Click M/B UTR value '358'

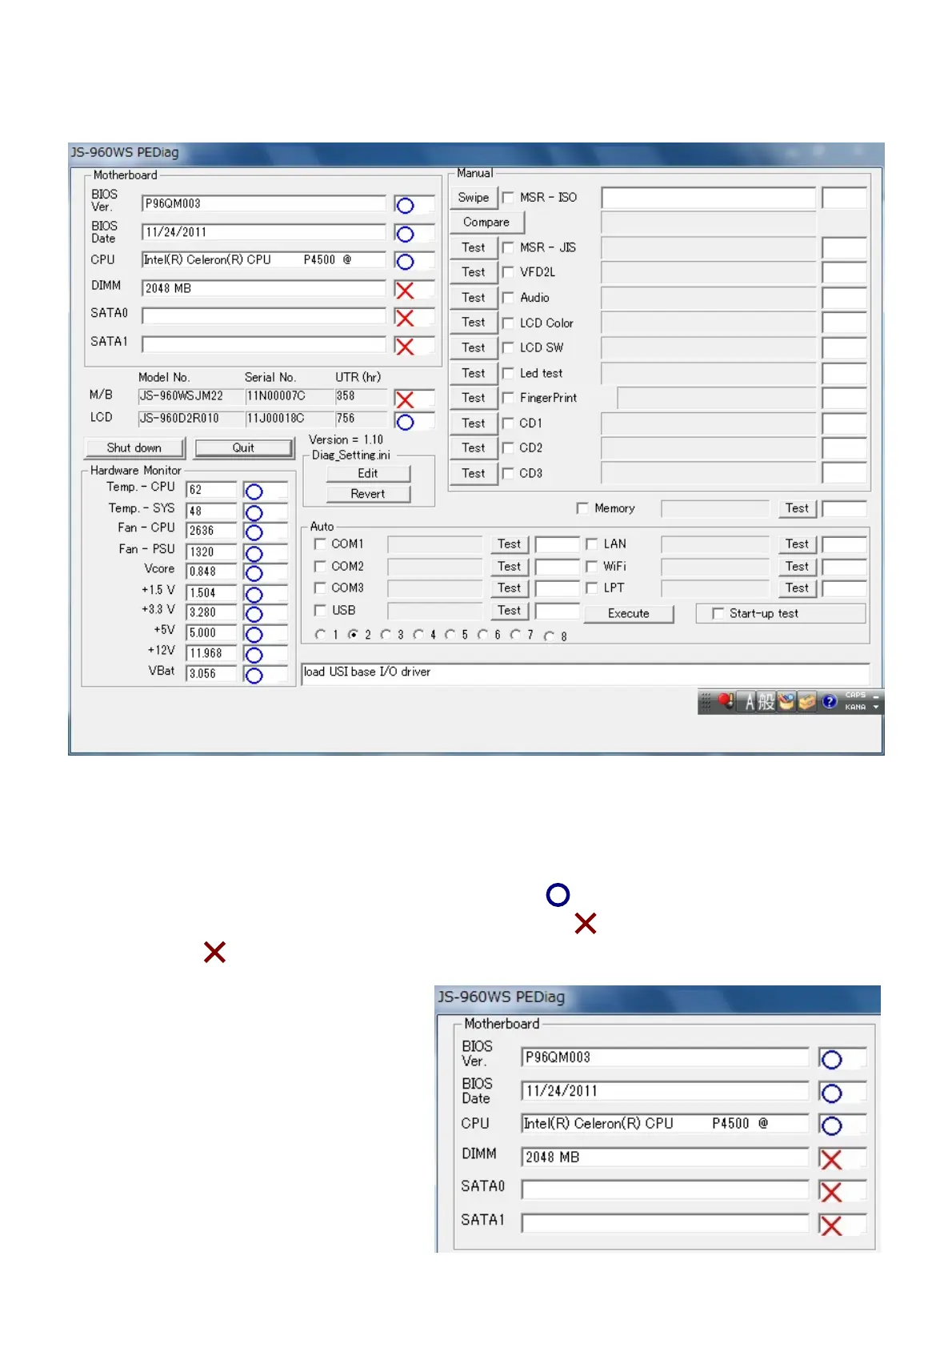point(346,395)
